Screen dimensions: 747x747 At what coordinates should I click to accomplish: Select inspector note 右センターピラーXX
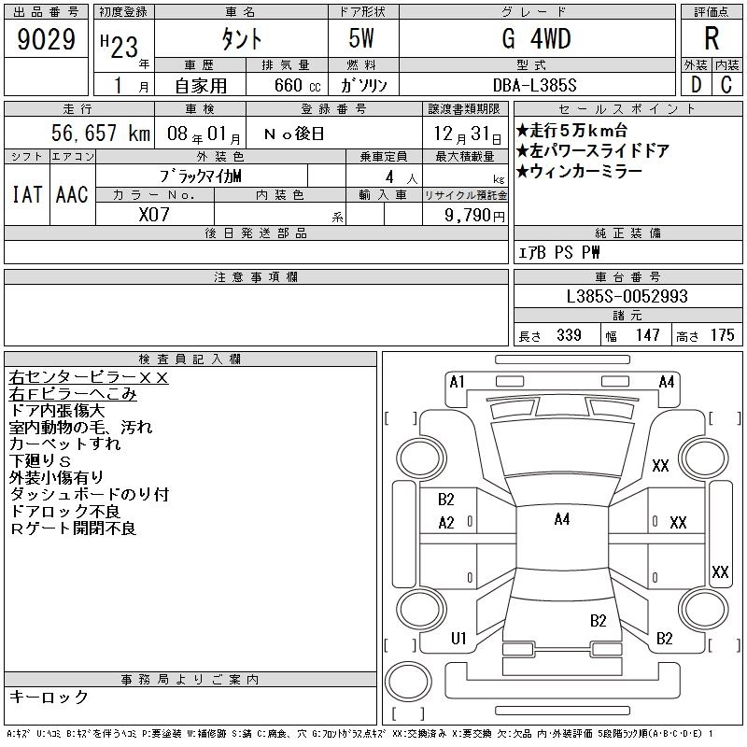click(89, 377)
